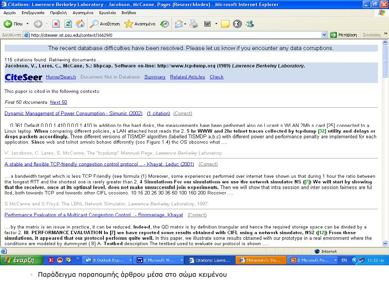Expand the Συνδέσεις links chevron
Screen dimensions: 389x291
click(x=386, y=34)
